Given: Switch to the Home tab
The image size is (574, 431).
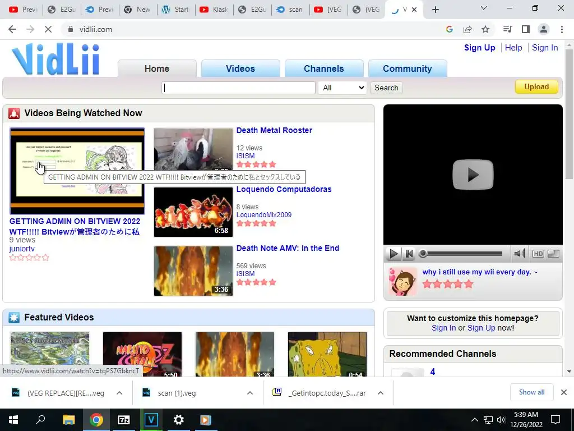Looking at the screenshot, I should click(x=157, y=68).
